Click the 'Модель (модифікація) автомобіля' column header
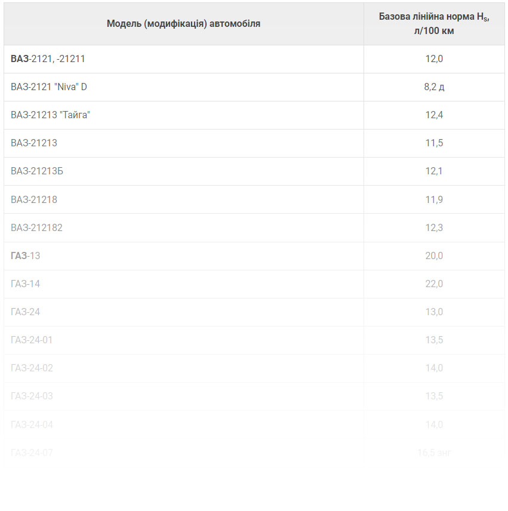This screenshot has height=511, width=508. [x=183, y=24]
